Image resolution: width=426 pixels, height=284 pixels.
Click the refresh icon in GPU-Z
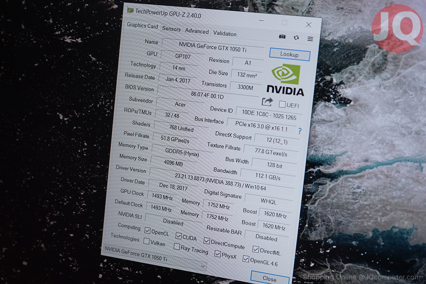(x=296, y=37)
